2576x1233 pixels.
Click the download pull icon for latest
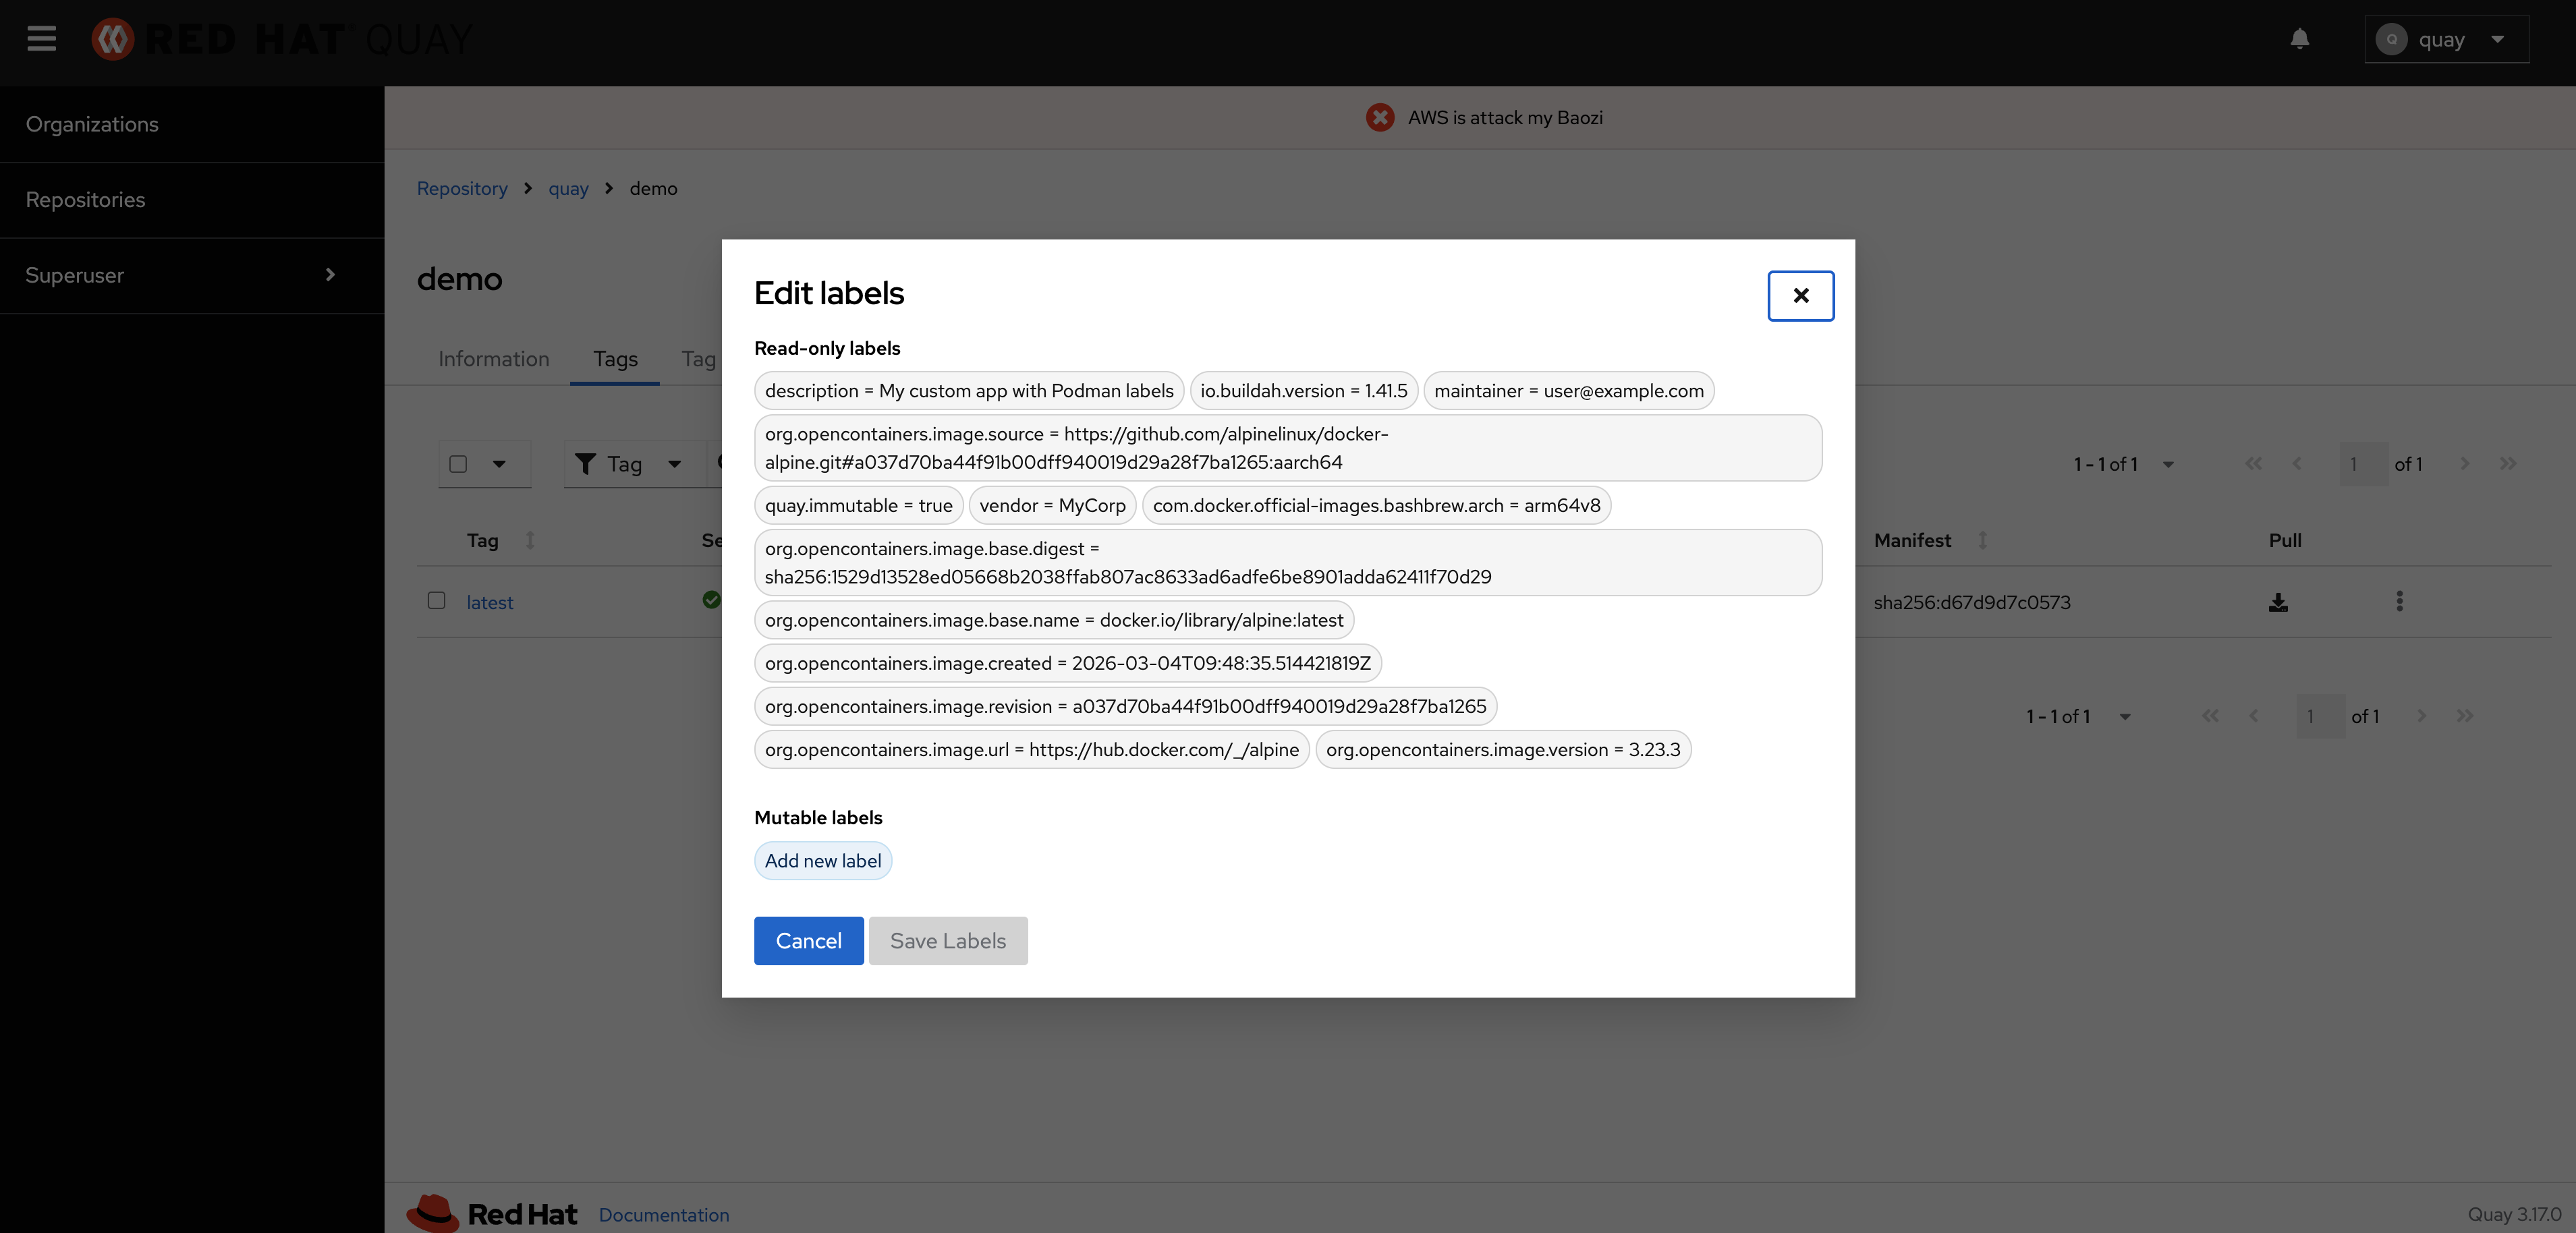tap(2278, 602)
